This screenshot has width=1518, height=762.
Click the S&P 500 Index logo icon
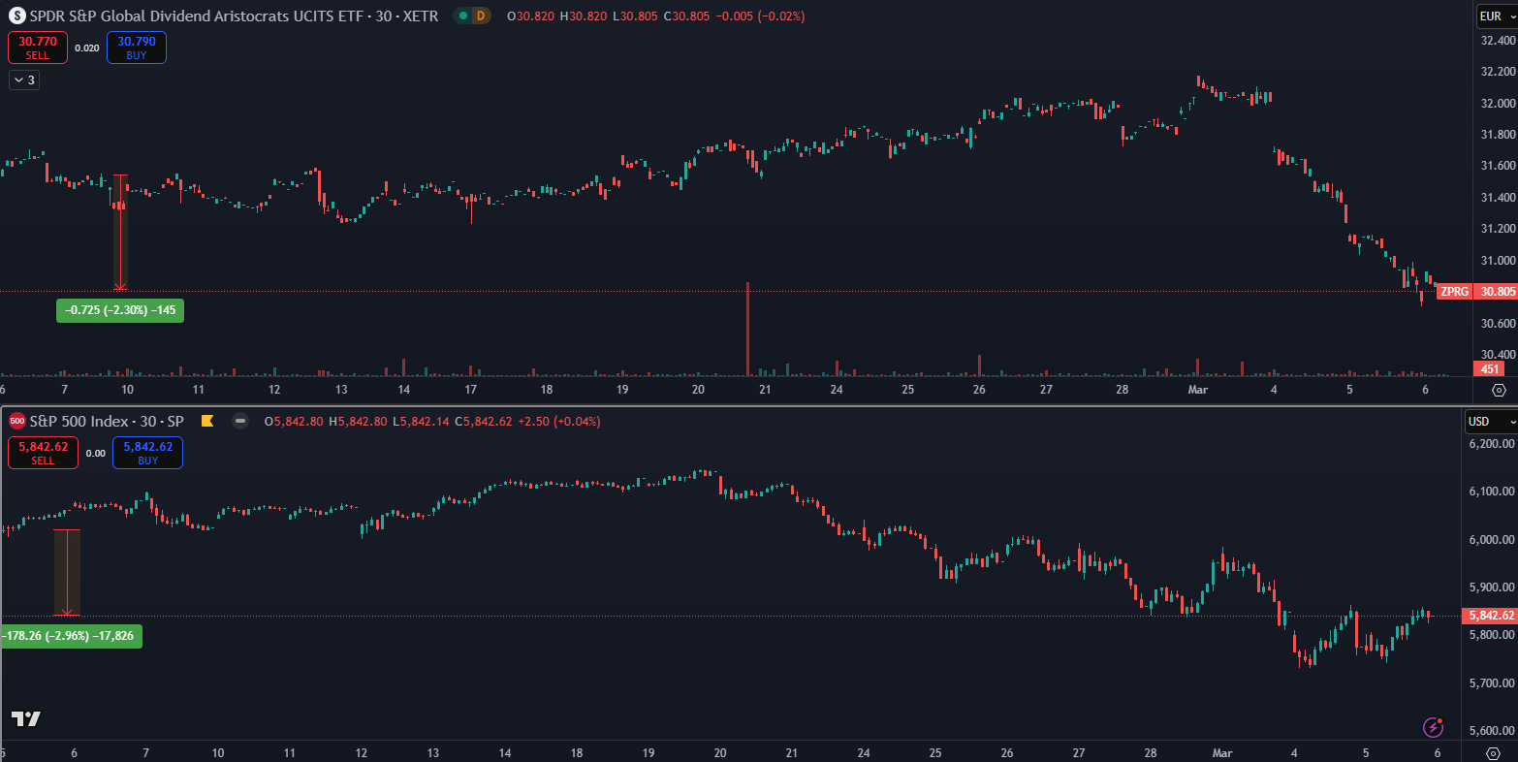16,422
